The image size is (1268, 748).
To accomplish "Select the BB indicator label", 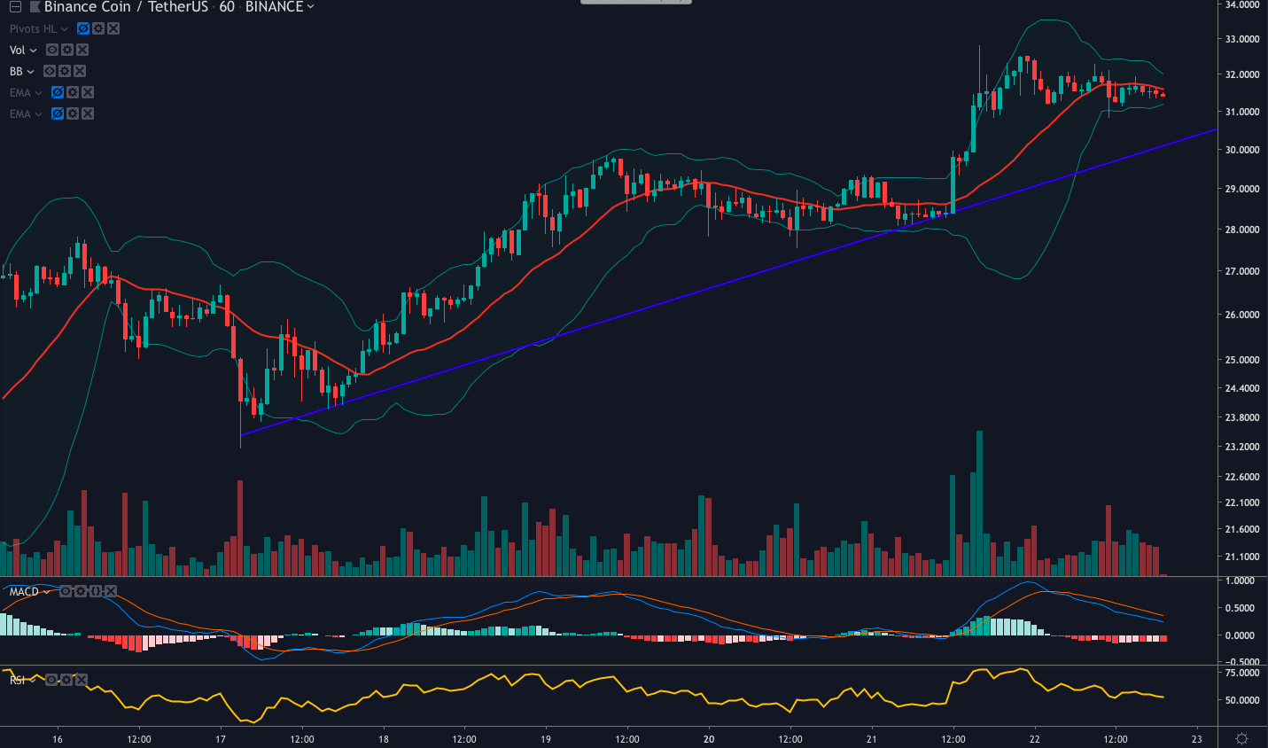I will click(x=17, y=71).
